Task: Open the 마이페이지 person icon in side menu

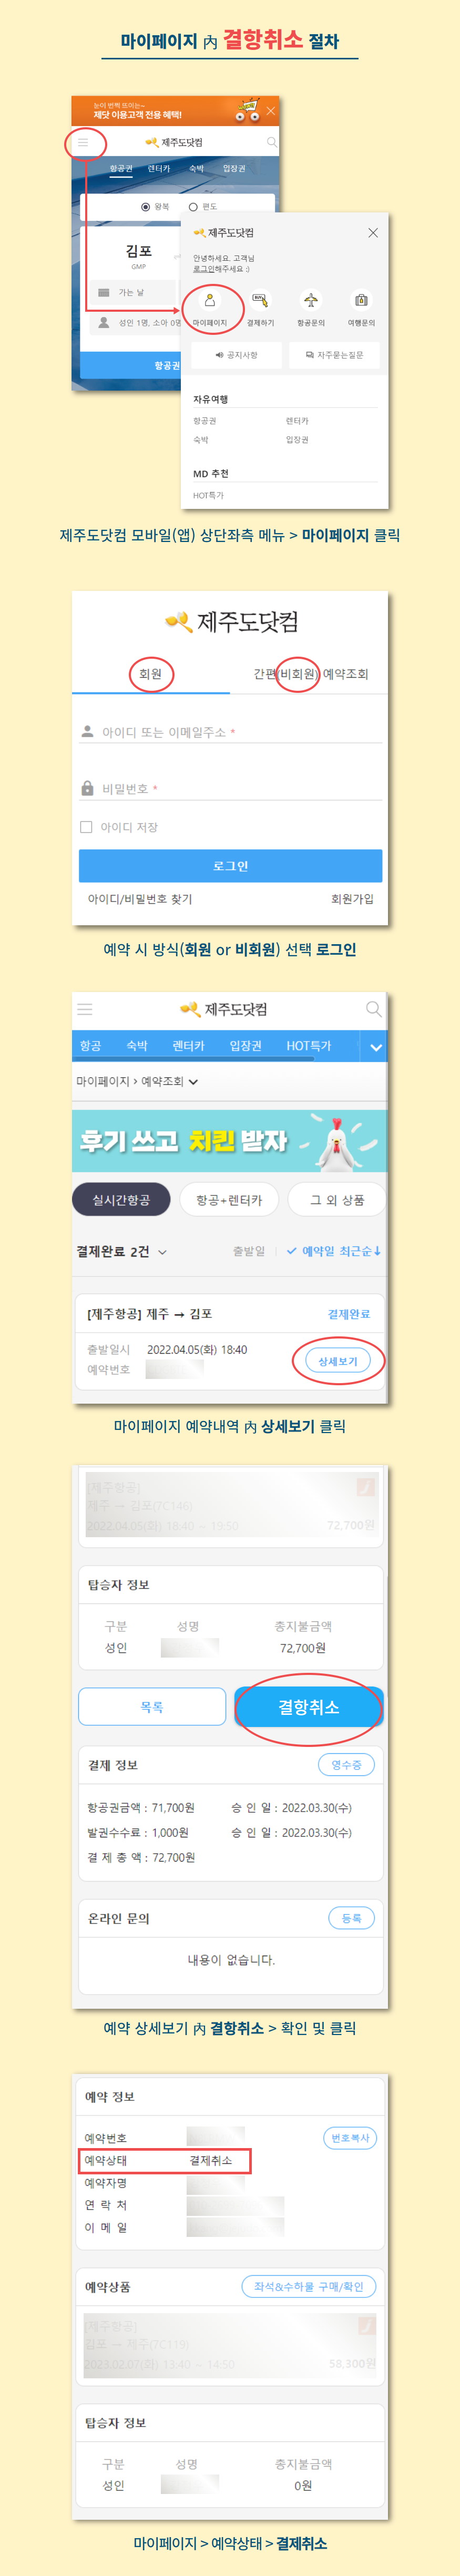Action: coord(210,300)
